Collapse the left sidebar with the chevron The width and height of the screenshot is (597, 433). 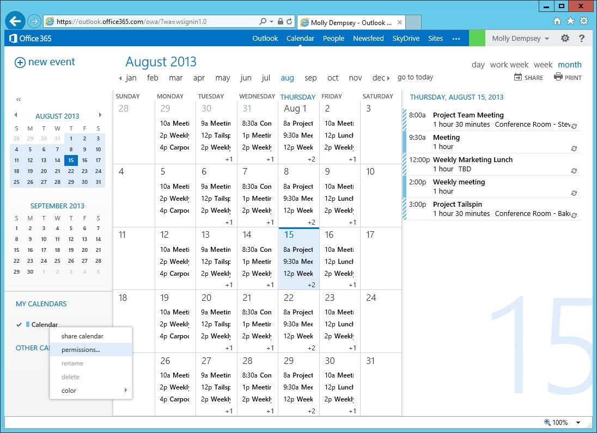pyautogui.click(x=18, y=99)
